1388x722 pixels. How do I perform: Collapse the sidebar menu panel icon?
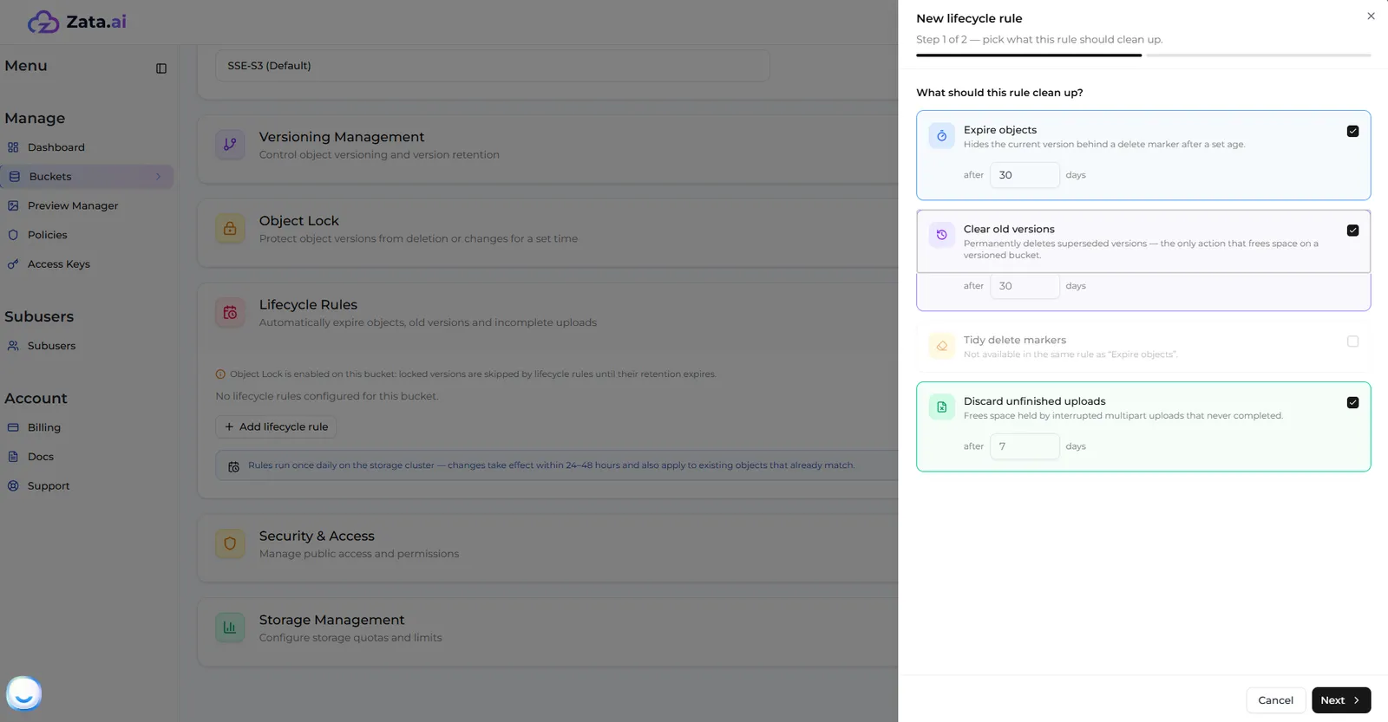[161, 68]
